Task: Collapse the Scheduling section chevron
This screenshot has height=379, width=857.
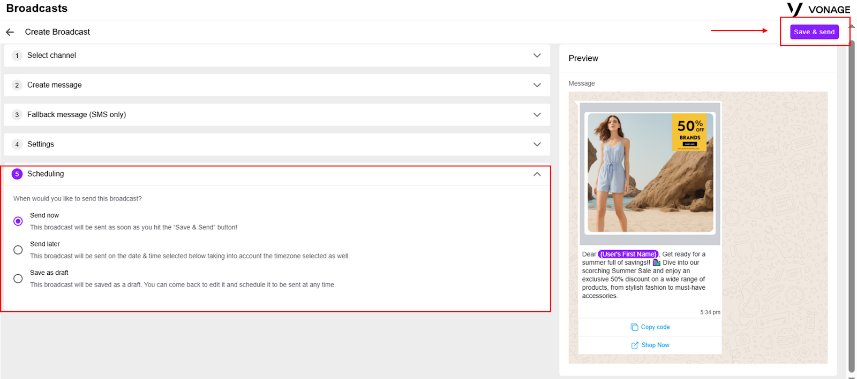Action: tap(537, 174)
